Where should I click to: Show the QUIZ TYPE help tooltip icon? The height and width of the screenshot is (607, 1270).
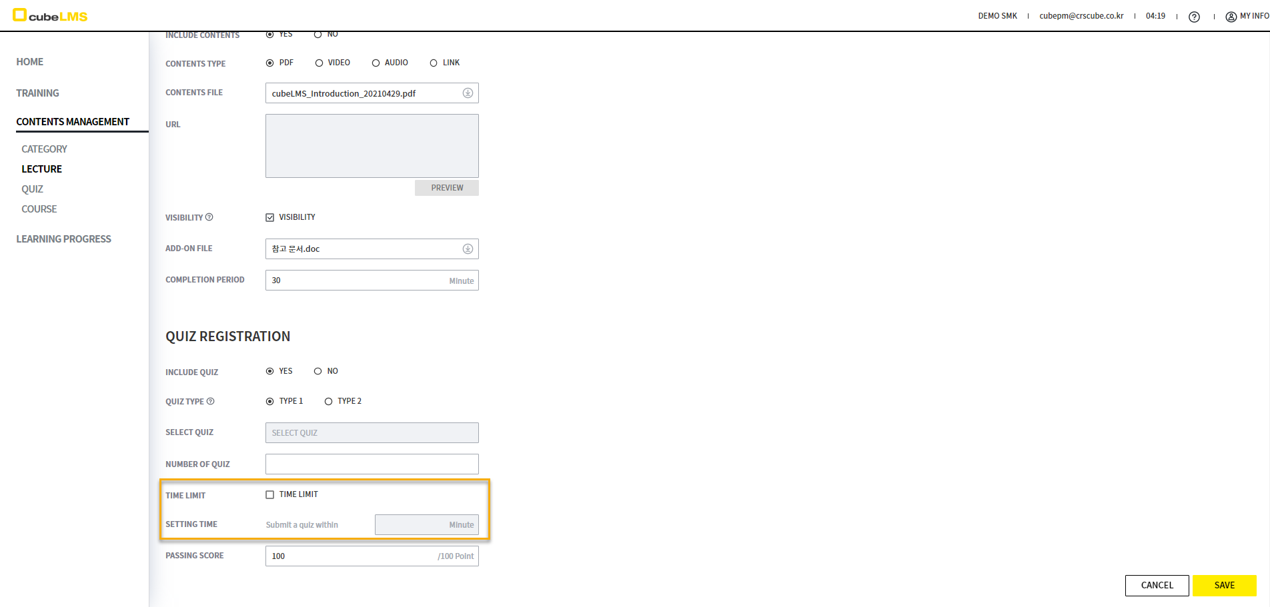click(211, 401)
